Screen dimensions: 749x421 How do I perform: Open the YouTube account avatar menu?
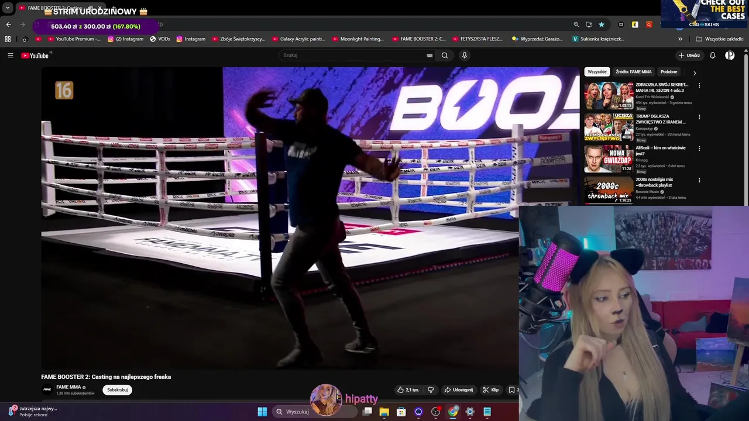[x=730, y=56]
